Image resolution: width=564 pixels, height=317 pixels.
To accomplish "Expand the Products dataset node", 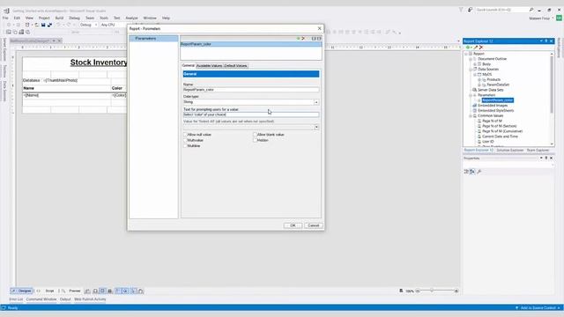I will coord(479,79).
